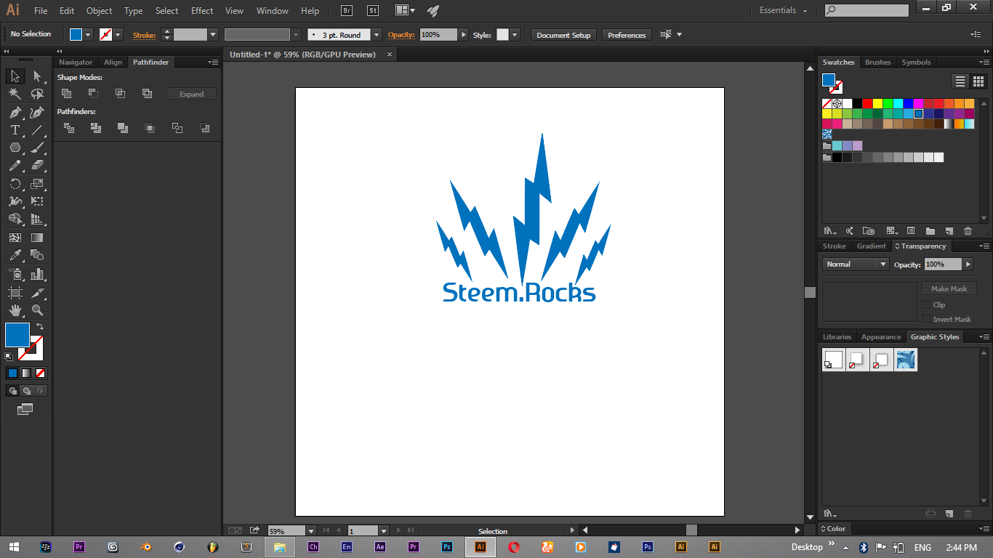Select the Polygon shape tool
The image size is (993, 558).
coord(15,147)
